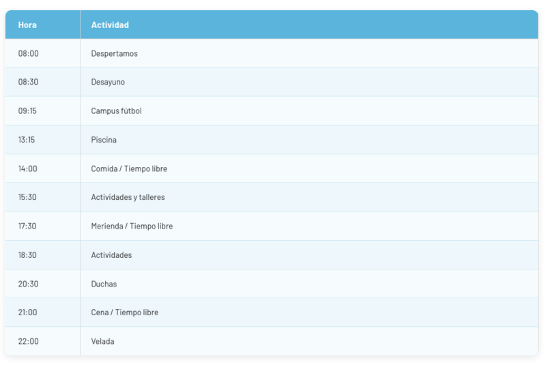Viewport: 546px width, 365px height.
Task: Select the 09:15 time cell
Action: (x=27, y=111)
